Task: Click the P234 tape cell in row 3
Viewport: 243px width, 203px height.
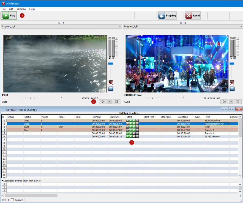Action: [x=66, y=127]
